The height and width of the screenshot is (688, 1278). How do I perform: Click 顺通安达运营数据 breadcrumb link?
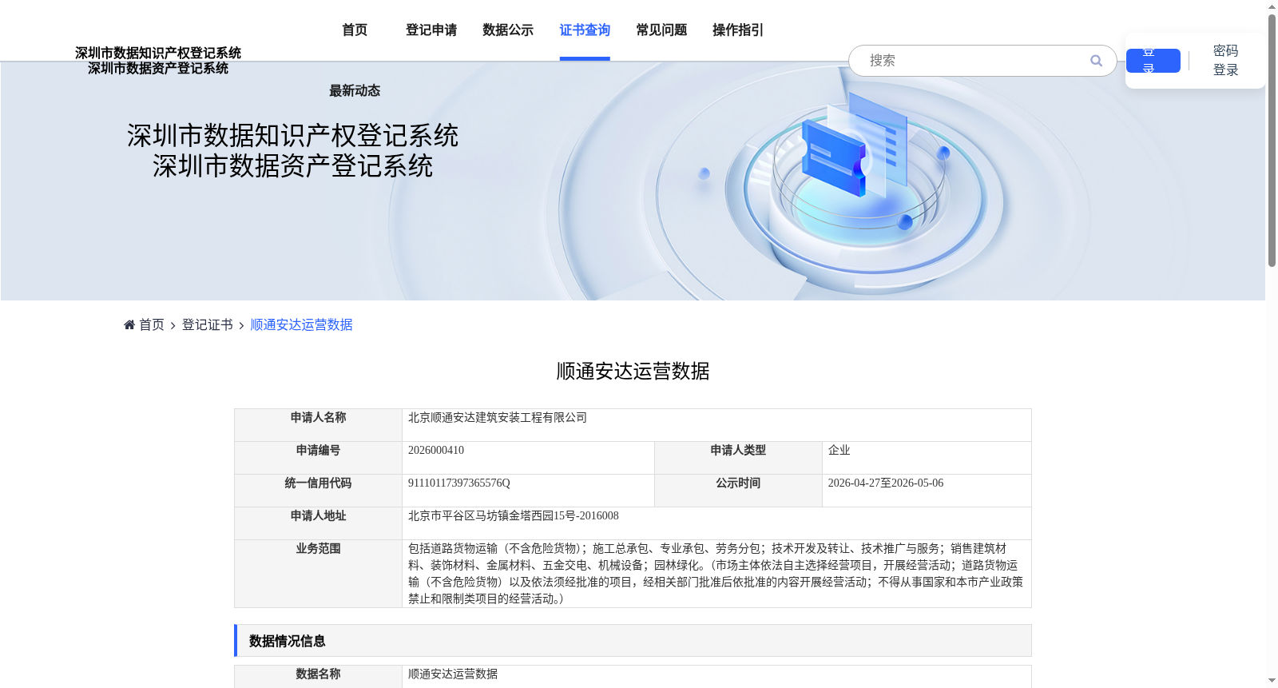(302, 324)
